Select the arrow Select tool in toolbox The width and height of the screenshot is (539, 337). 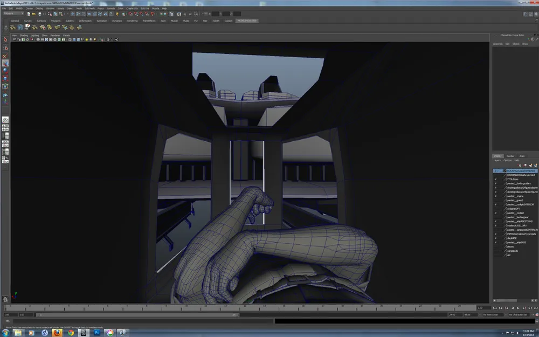[5, 39]
